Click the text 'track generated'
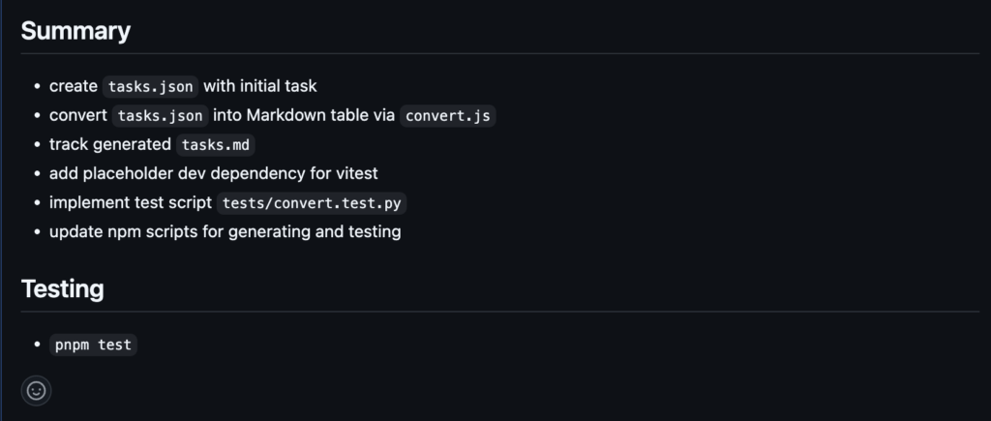 (x=110, y=145)
